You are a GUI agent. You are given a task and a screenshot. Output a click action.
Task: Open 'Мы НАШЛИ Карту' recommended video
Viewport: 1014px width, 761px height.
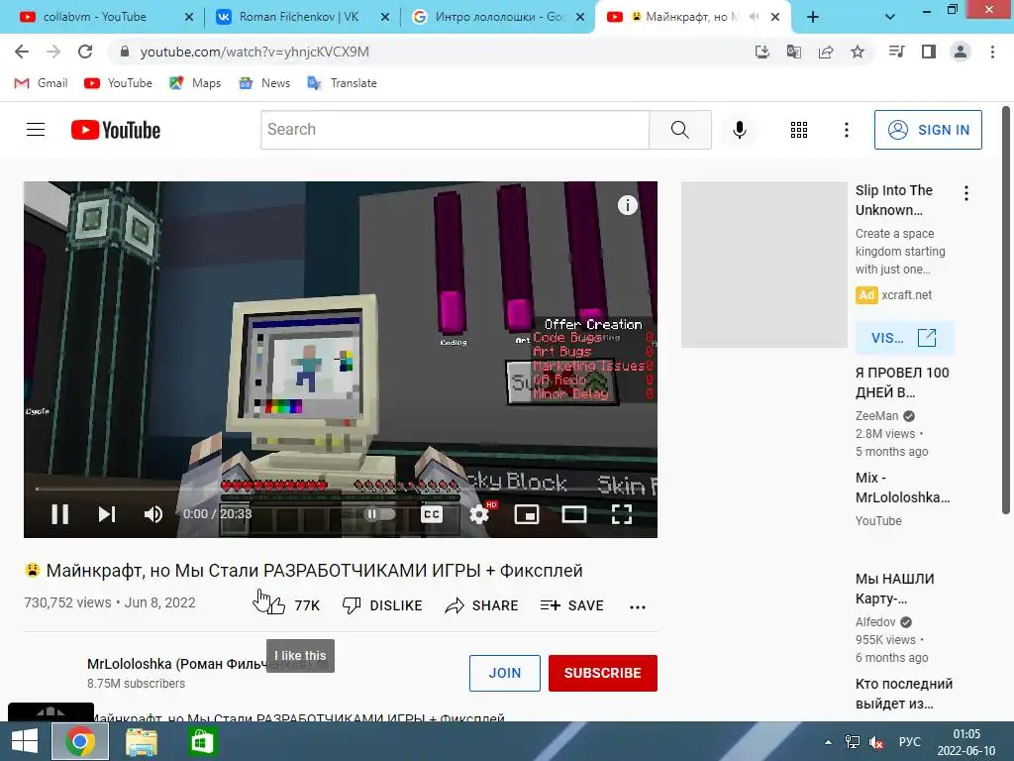(x=894, y=589)
